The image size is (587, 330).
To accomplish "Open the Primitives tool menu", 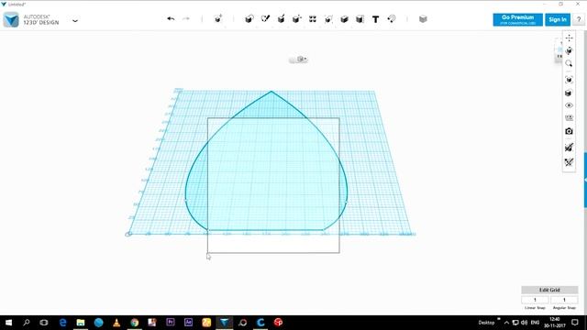I will (249, 18).
